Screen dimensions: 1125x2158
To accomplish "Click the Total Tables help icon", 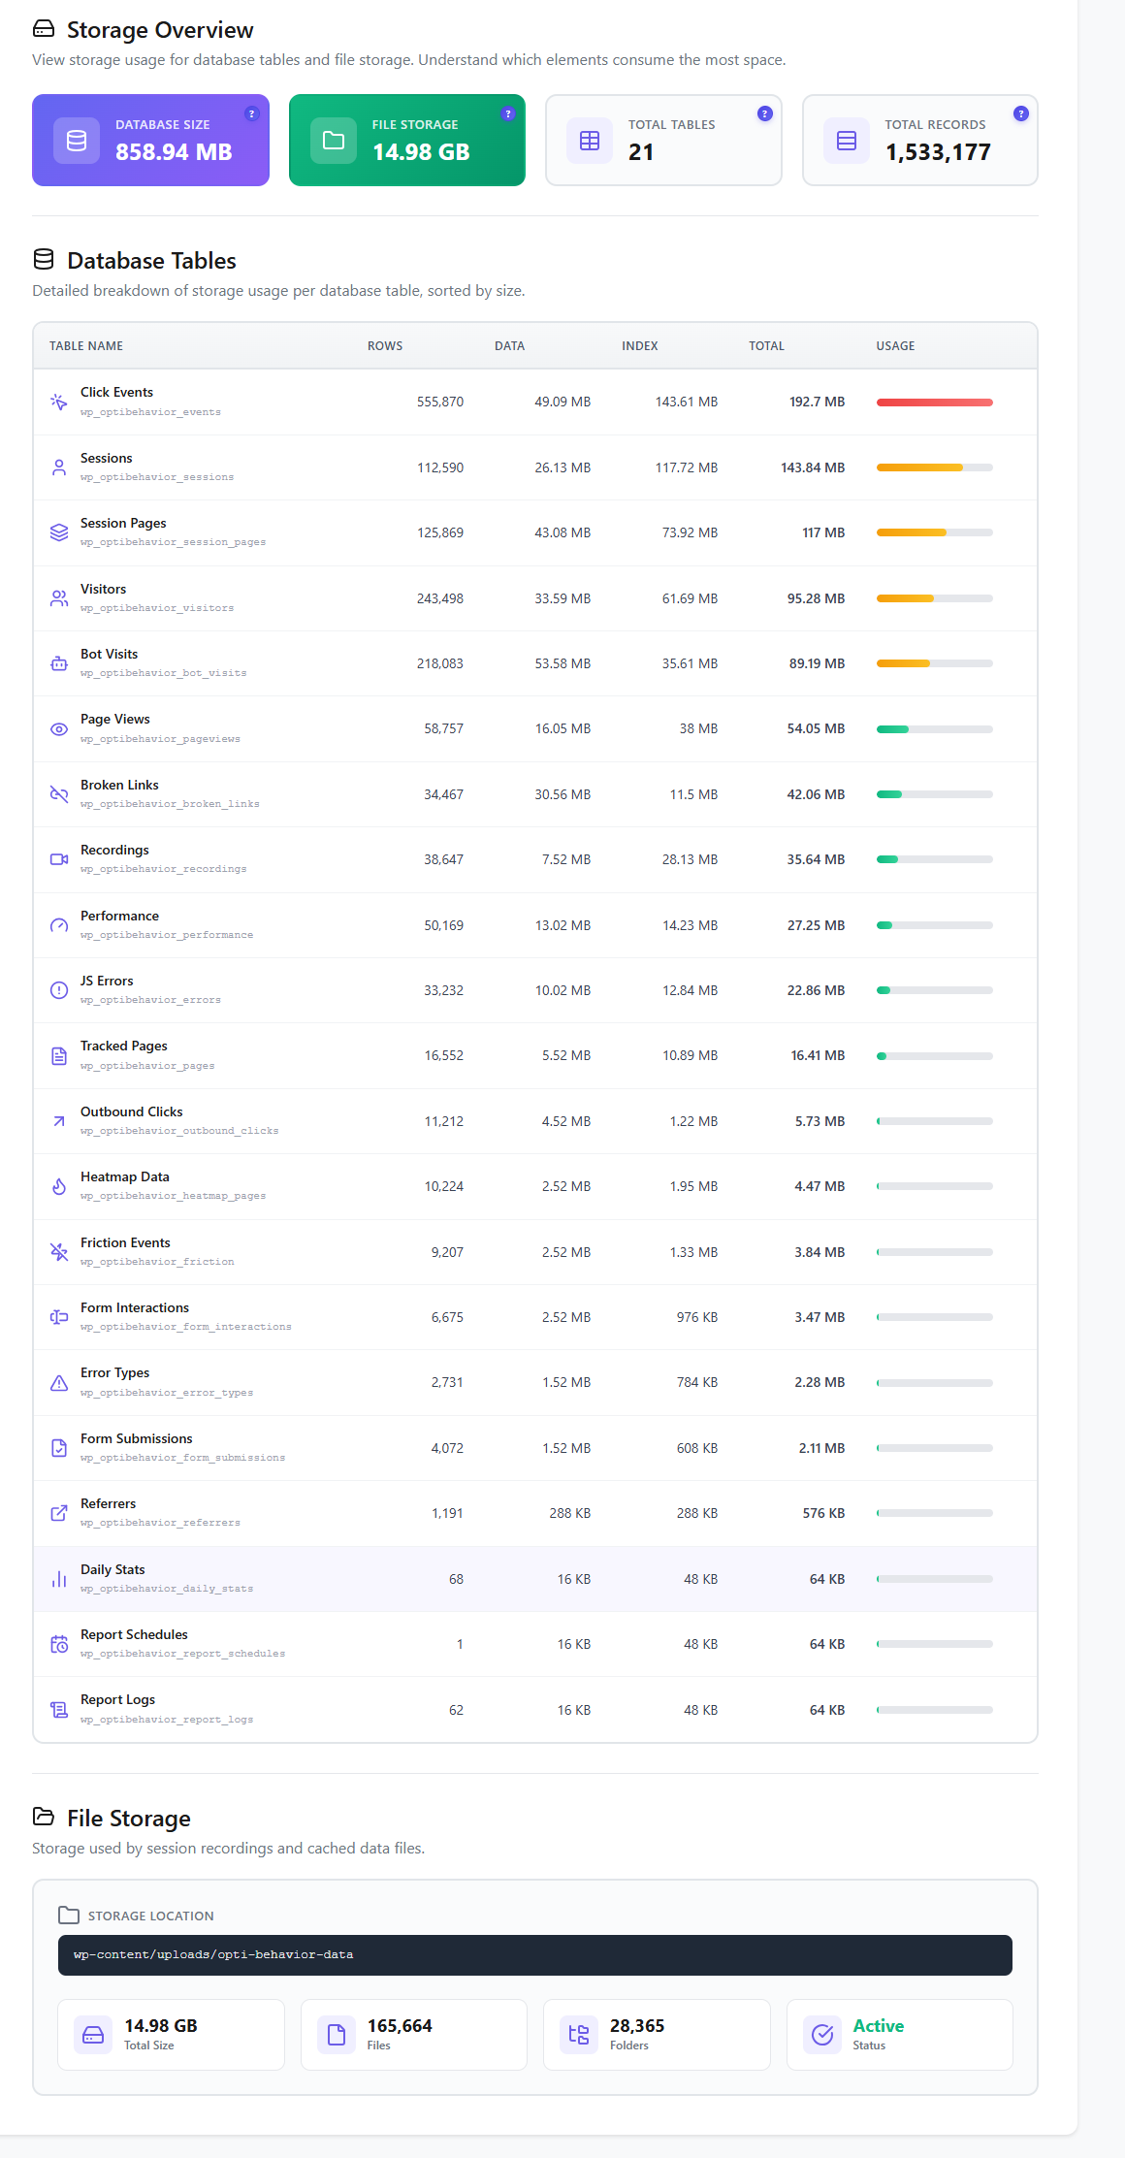I will [764, 113].
